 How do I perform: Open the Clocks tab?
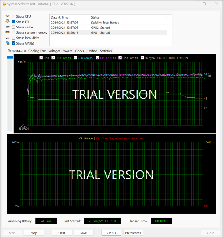click(79, 51)
